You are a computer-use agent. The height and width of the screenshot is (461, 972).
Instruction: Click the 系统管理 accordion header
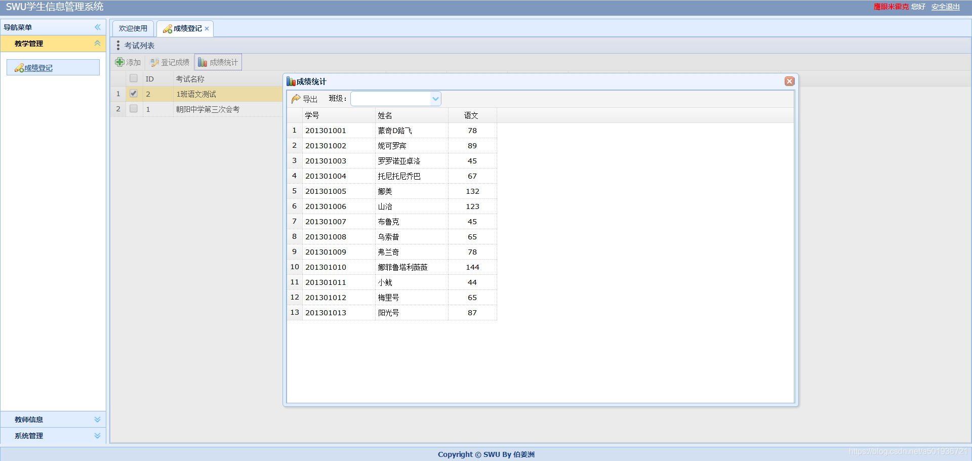tap(53, 436)
